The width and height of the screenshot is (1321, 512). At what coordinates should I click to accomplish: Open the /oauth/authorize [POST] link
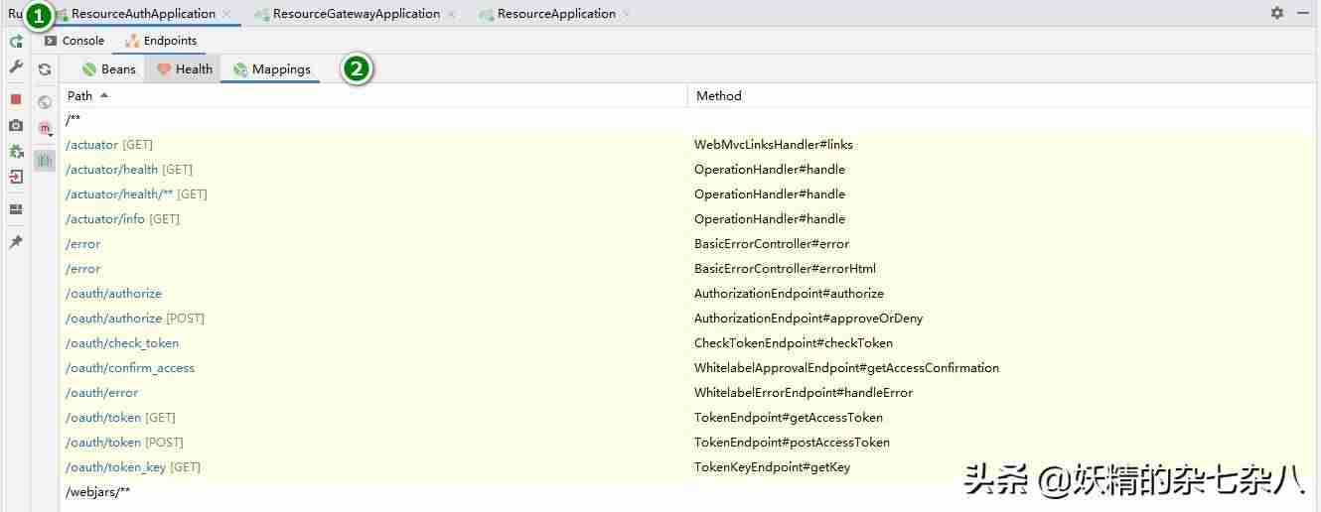click(x=113, y=319)
